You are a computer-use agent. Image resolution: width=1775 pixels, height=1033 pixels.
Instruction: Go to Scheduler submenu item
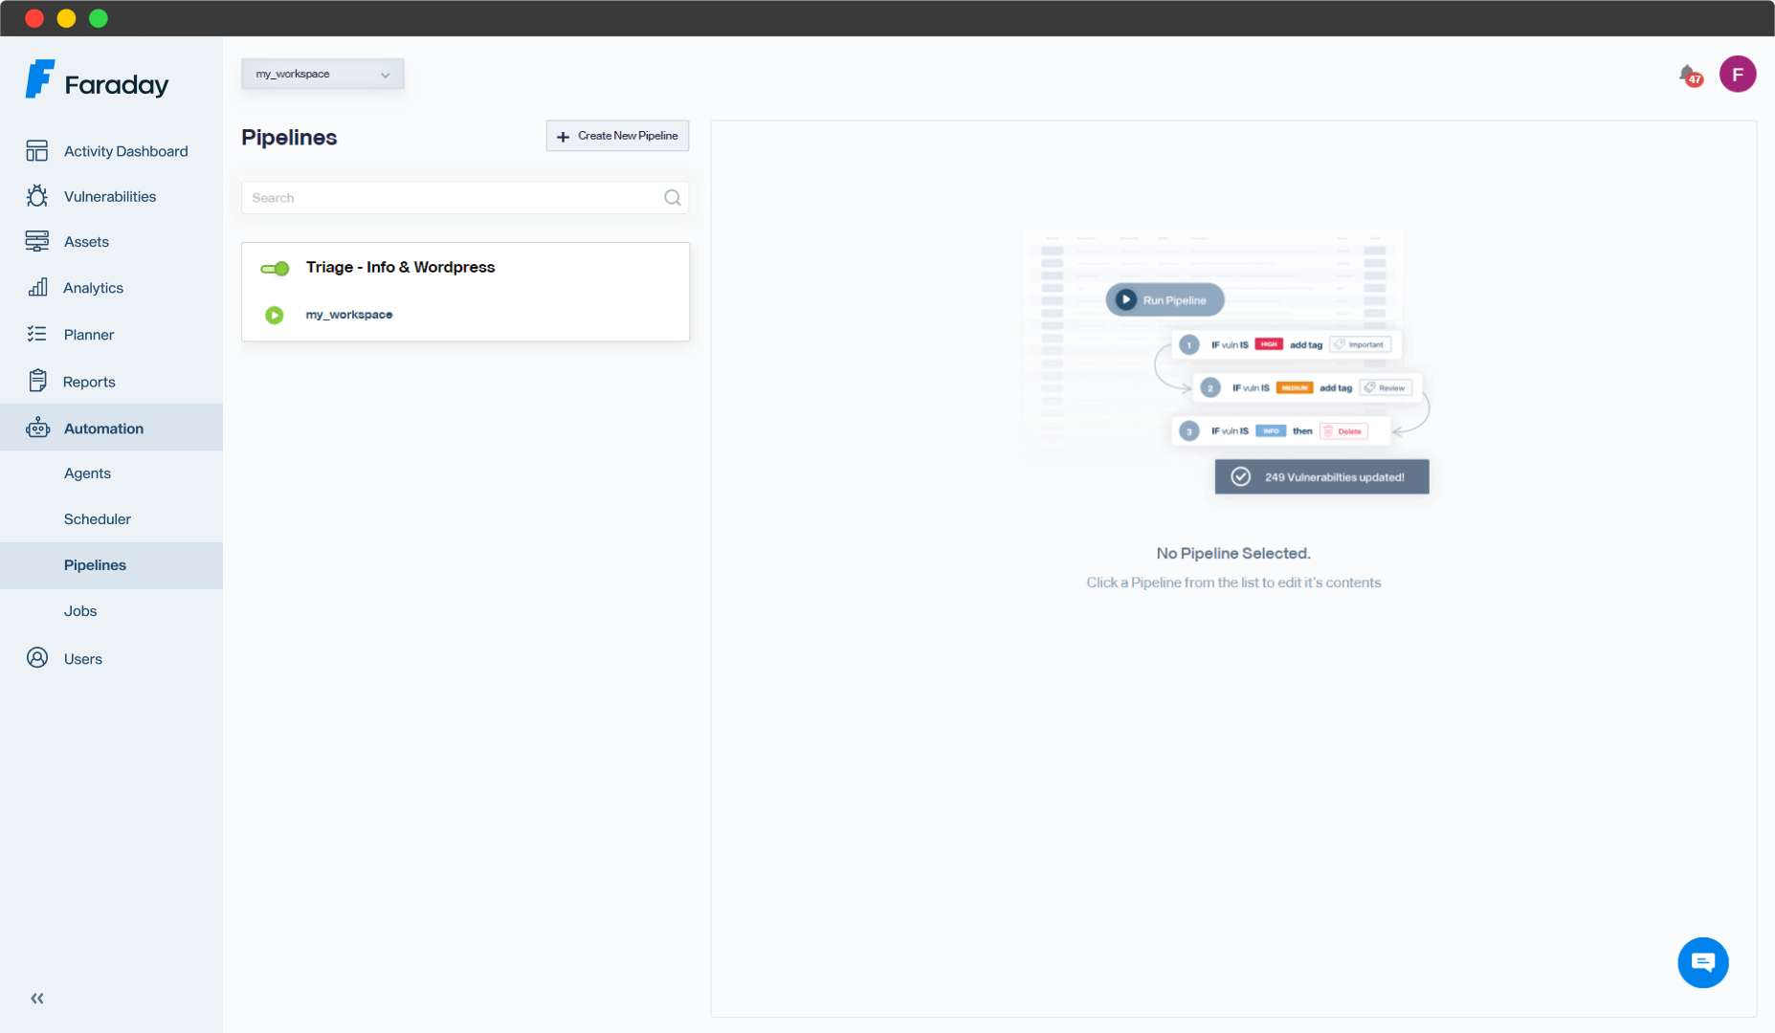click(x=98, y=519)
